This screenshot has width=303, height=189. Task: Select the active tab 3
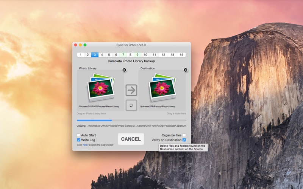coord(95,55)
